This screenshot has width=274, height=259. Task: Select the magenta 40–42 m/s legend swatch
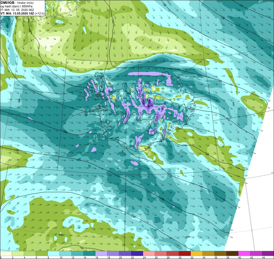coord(244,254)
